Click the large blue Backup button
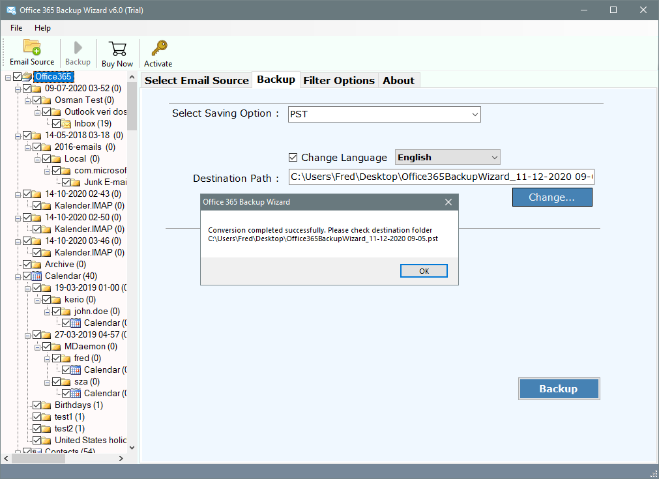 point(559,388)
